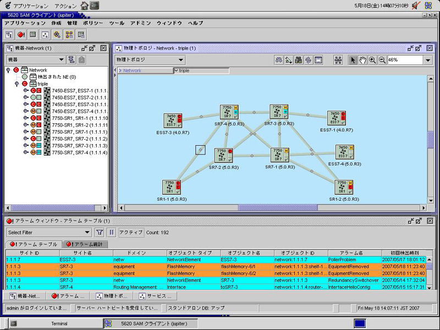The image size is (440, 330).
Task: Expand the SR7-4 tree entry
Action: click(x=25, y=152)
